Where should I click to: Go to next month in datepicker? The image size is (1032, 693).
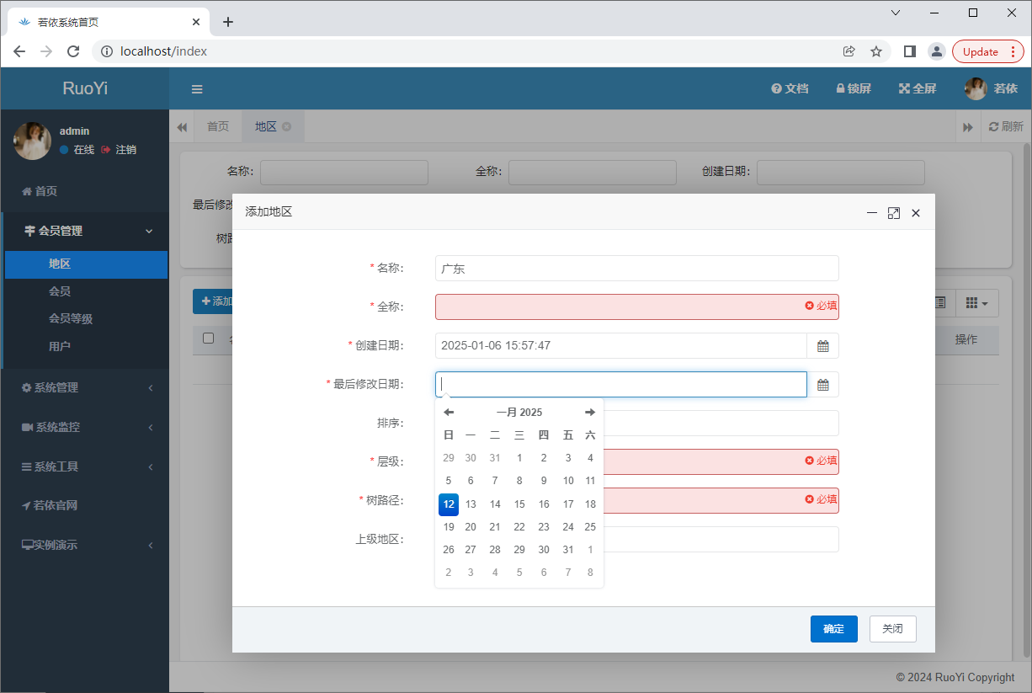[590, 413]
